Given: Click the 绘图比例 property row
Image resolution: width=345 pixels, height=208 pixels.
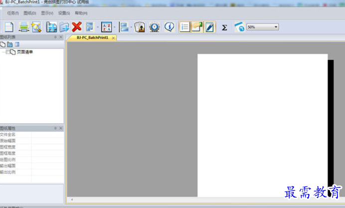Looking at the screenshot, I should (32, 160).
